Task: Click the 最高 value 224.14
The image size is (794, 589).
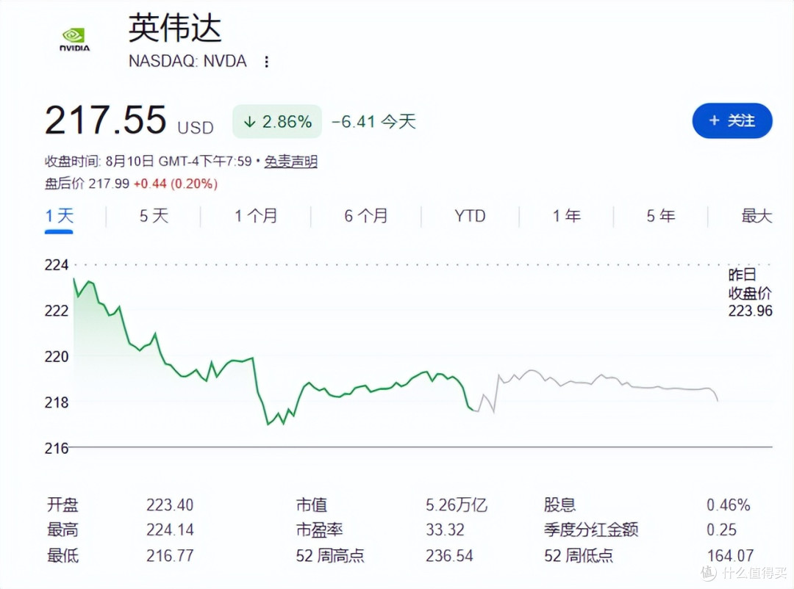Action: click(170, 530)
